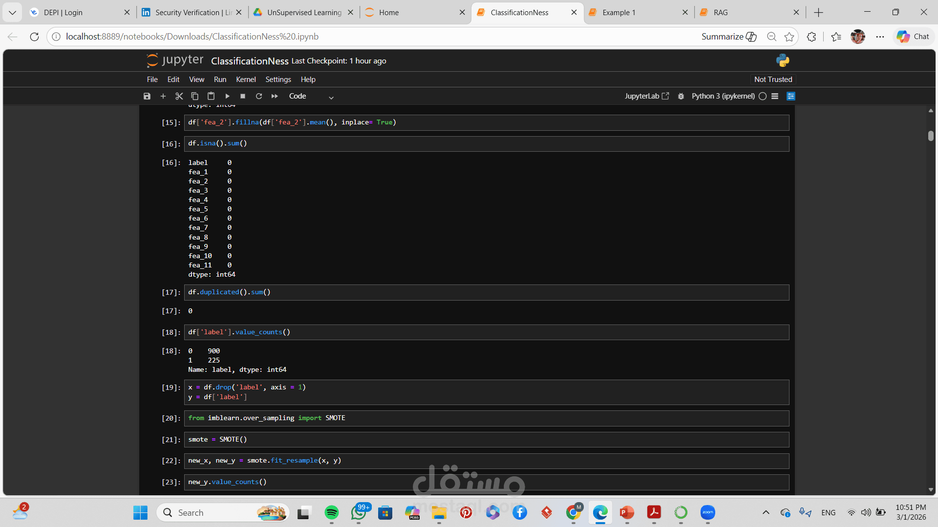Image resolution: width=938 pixels, height=527 pixels.
Task: Copy the selected cell
Action: point(194,96)
